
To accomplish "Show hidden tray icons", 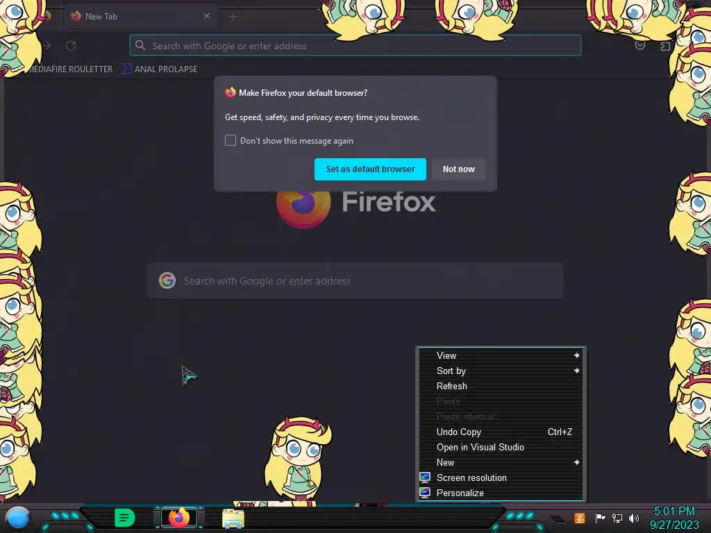I will coord(558,519).
